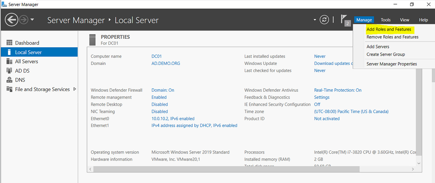Click the Intel Core i7-3820 processor text
The height and width of the screenshot is (183, 435).
coord(365,152)
